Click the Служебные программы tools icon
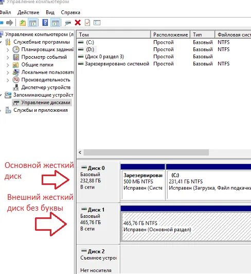Image resolution: width=251 pixels, height=274 pixels. (8, 42)
